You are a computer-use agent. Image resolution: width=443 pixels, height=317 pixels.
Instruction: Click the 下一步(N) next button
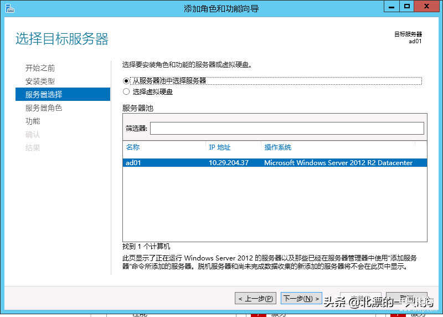(x=301, y=298)
